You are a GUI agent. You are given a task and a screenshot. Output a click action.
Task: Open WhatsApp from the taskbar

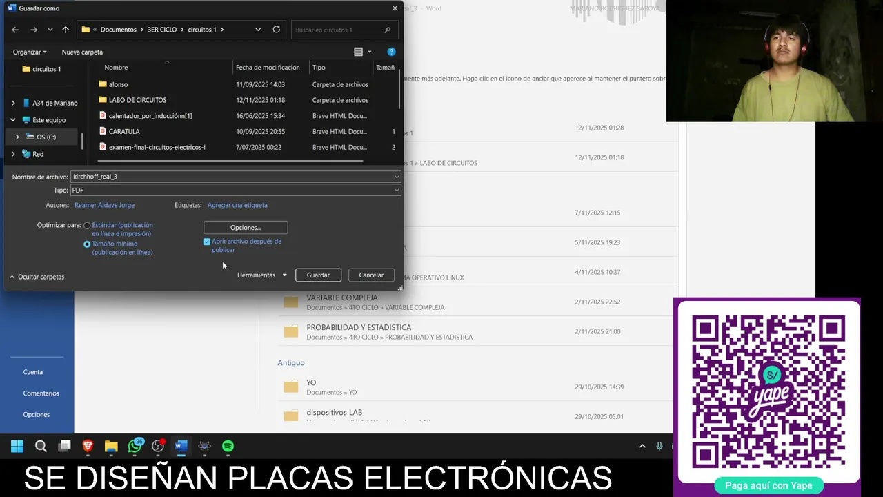point(135,446)
